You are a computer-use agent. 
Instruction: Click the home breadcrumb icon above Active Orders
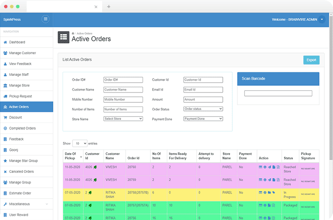73,34
